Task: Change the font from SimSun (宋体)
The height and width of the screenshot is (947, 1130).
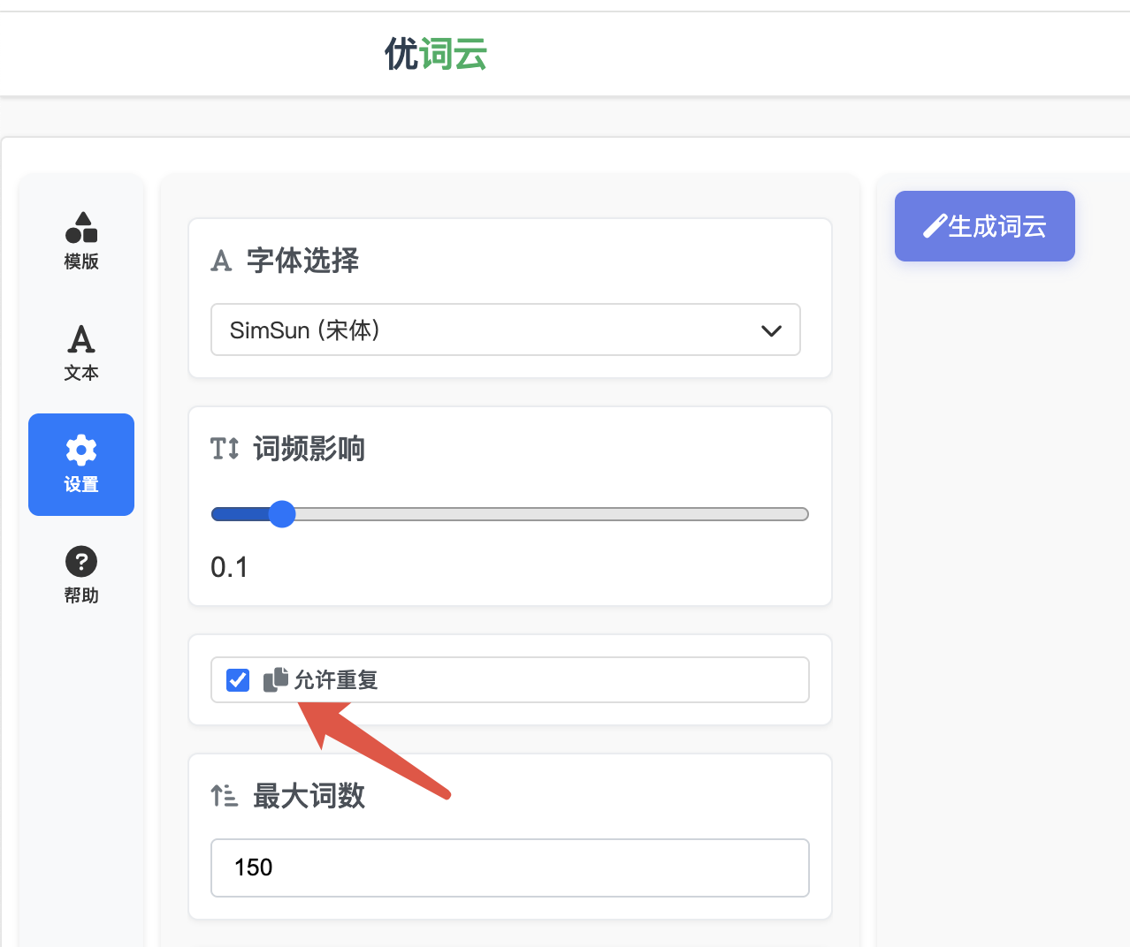Action: point(505,330)
